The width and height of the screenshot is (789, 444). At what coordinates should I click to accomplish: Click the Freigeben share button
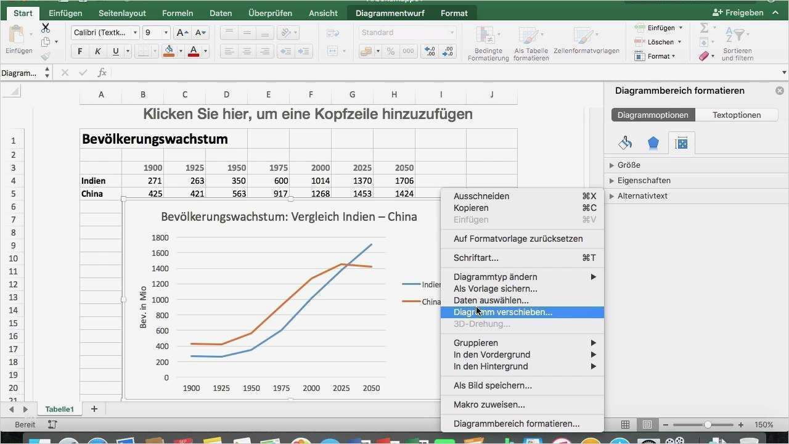pyautogui.click(x=737, y=12)
